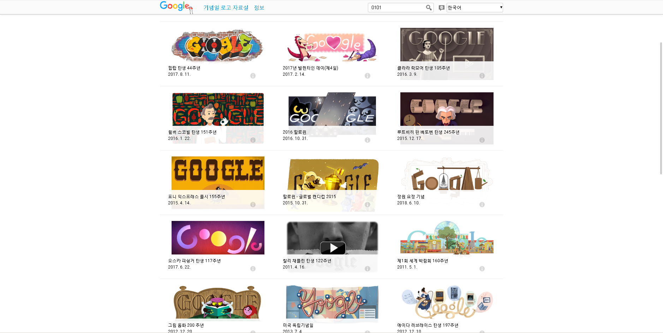This screenshot has height=333, width=663.
Task: Click the page vertical scrollbar thumb
Action: (661, 108)
